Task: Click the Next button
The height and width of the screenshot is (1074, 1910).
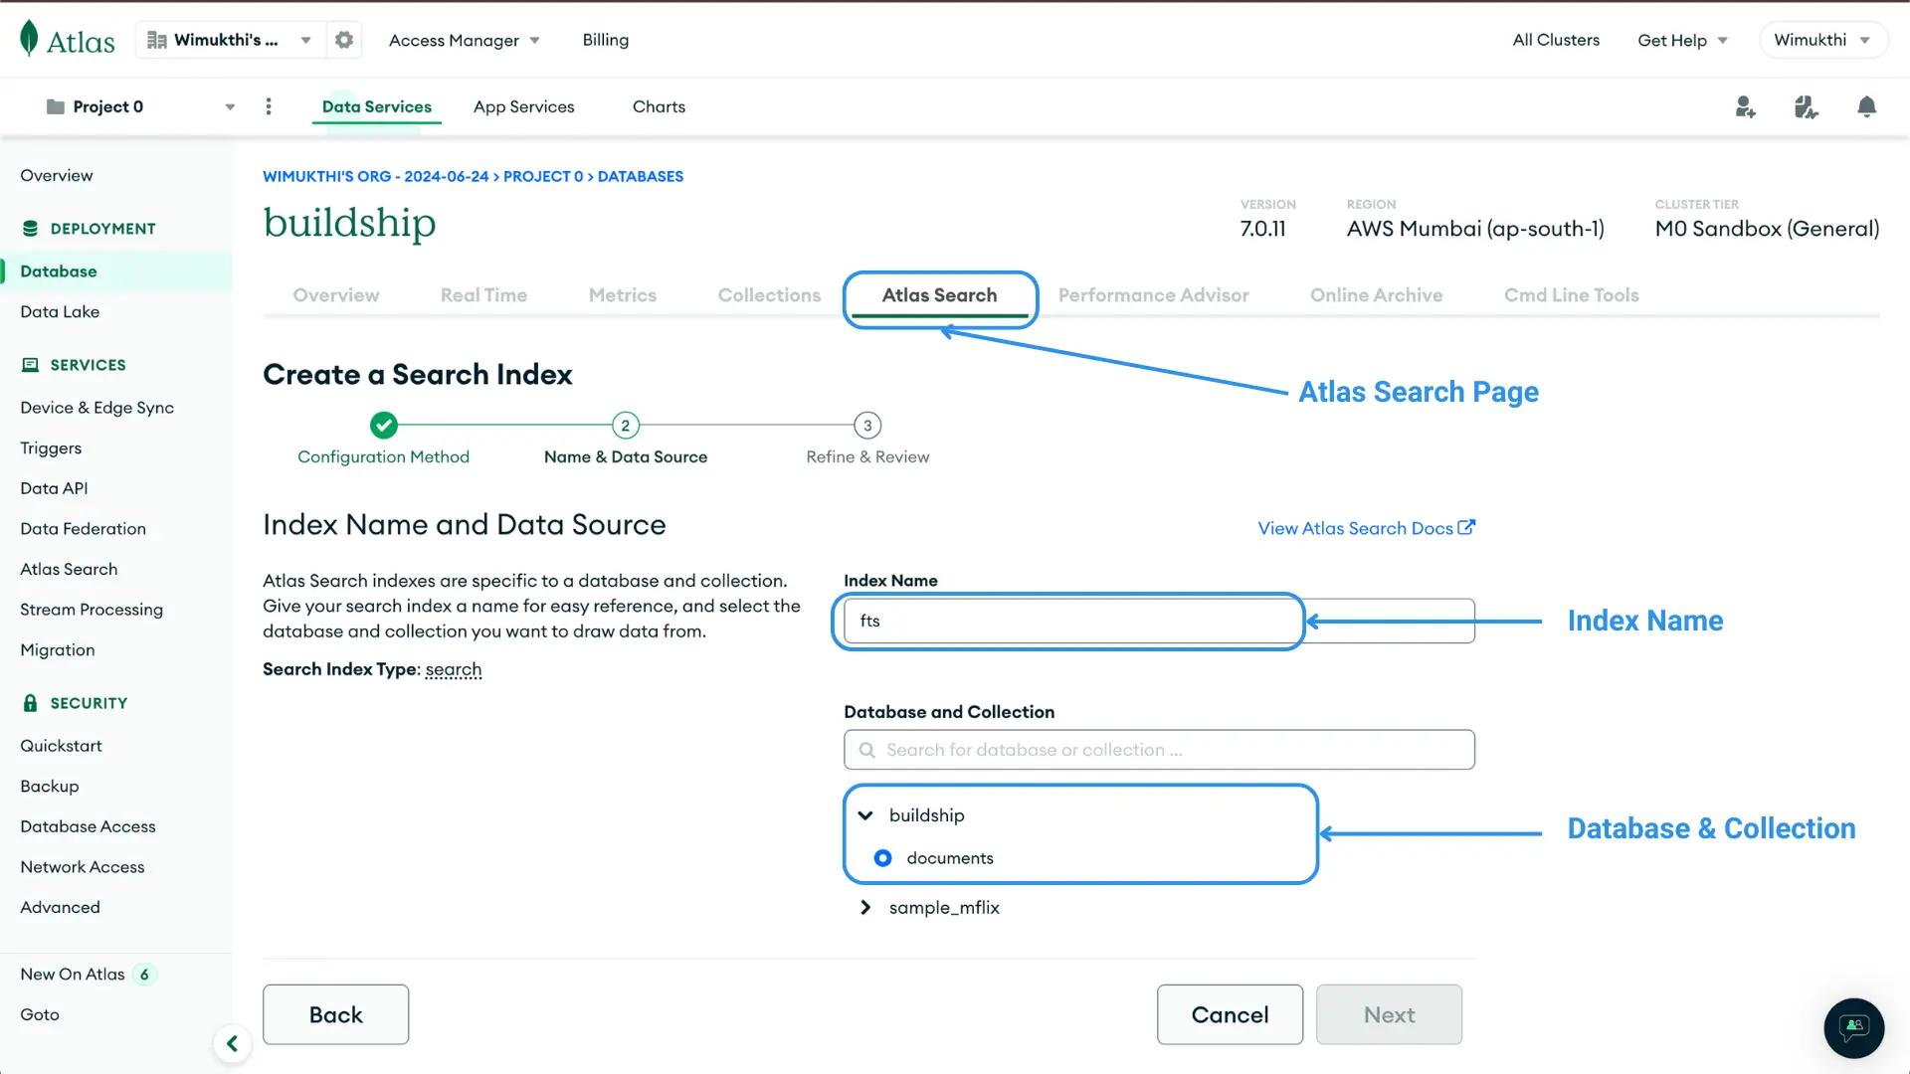Action: pos(1388,1013)
